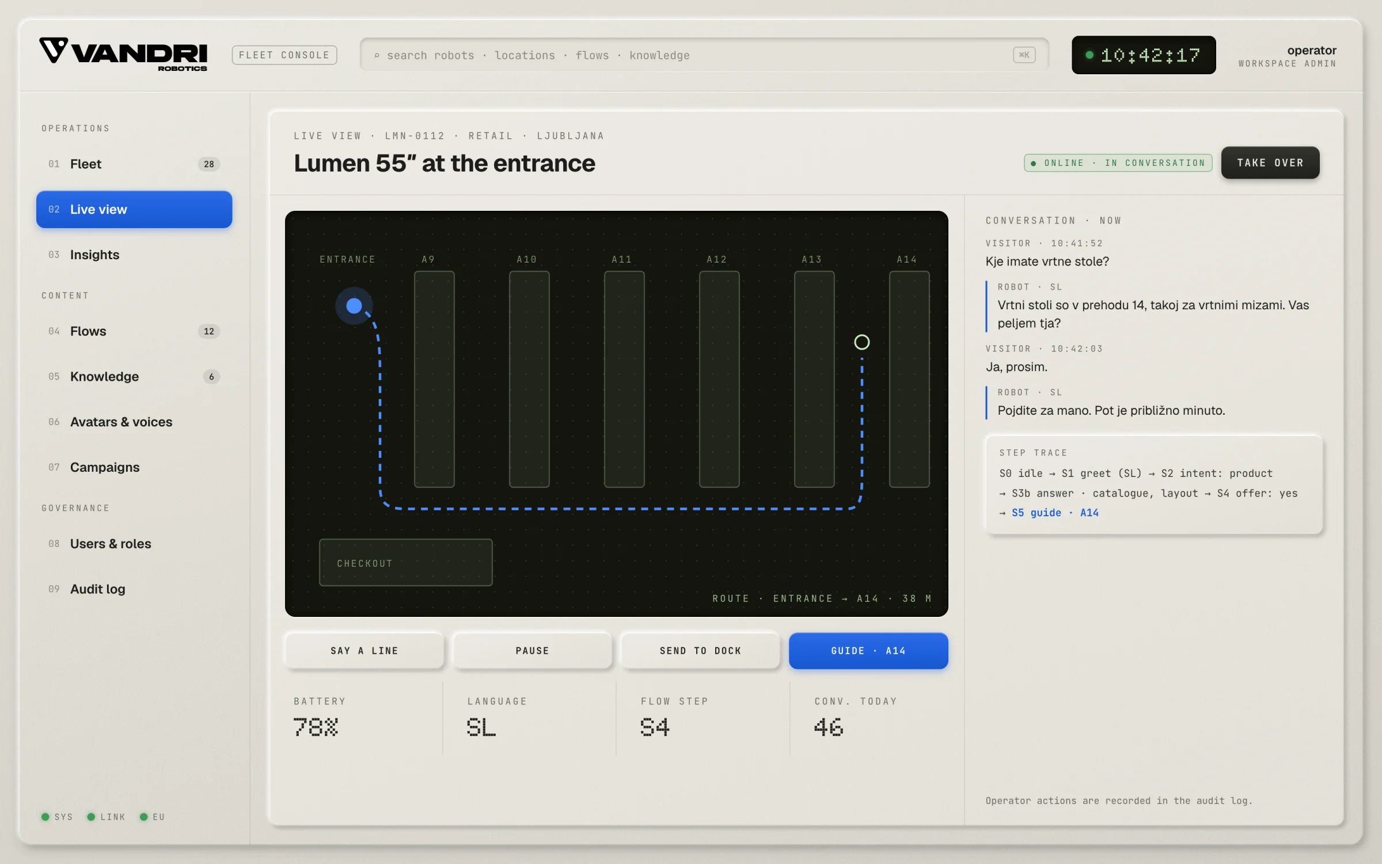Open the Fleet section in sidebar
This screenshot has height=864, width=1382.
(134, 164)
